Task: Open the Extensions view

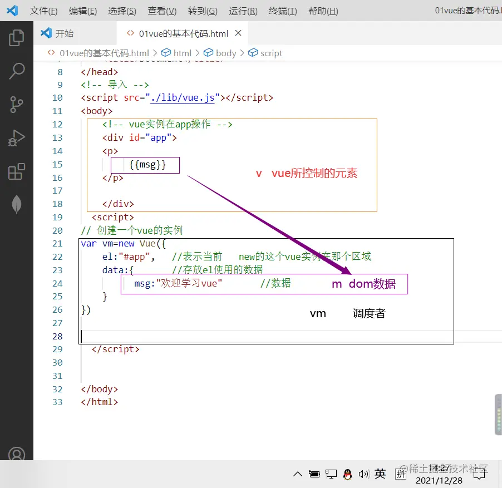Action: pos(16,171)
